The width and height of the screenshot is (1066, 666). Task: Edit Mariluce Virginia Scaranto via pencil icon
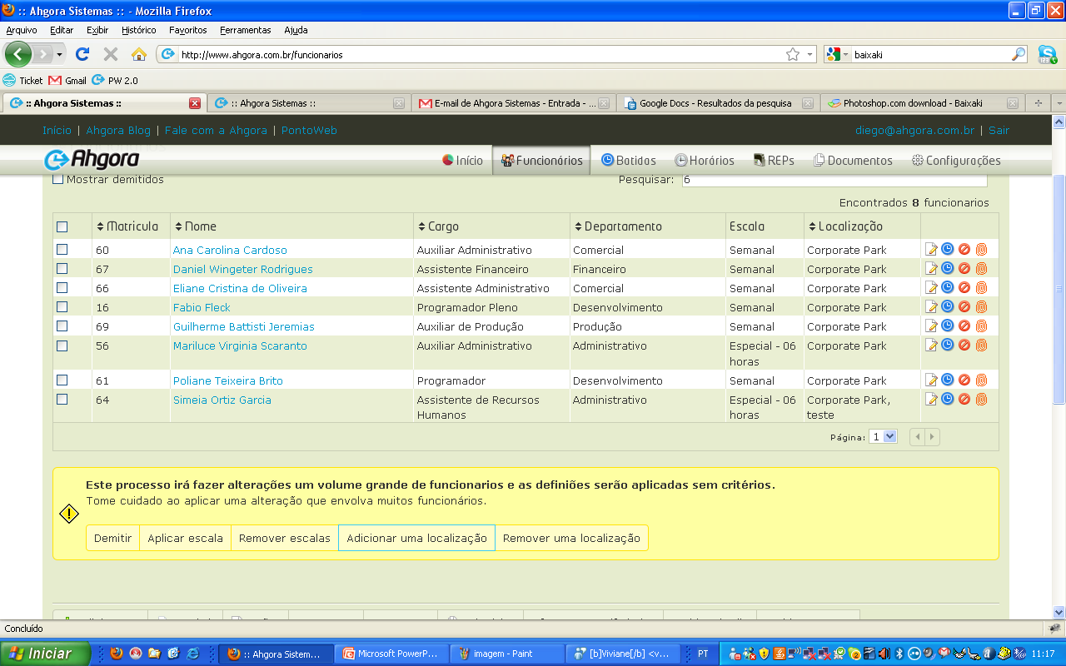932,345
